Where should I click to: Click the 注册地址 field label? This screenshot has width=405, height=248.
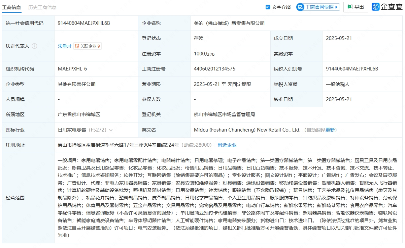15,145
